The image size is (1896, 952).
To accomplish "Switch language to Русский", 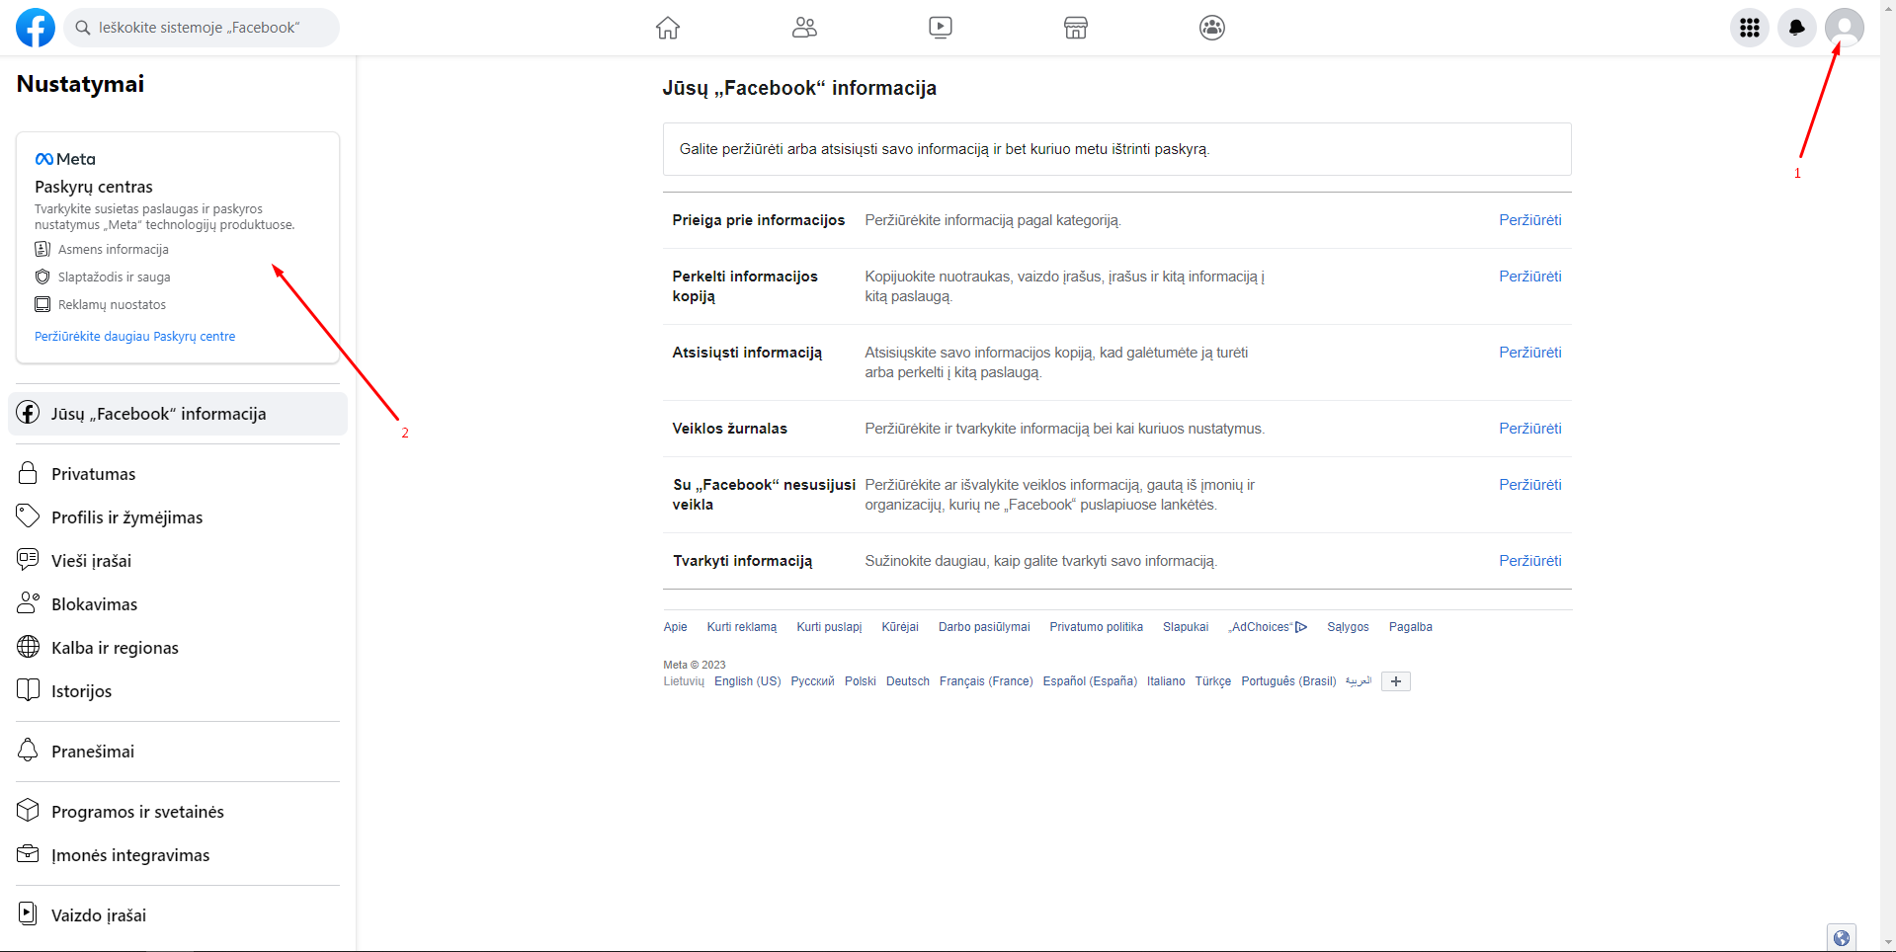I will pyautogui.click(x=812, y=681).
